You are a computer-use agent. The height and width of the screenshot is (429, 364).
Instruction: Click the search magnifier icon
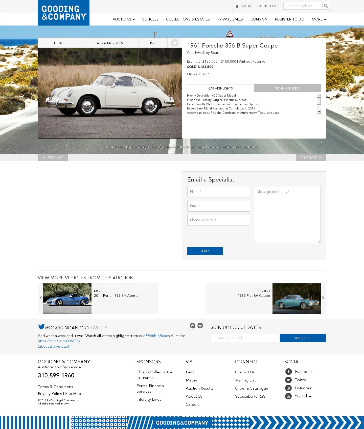(x=326, y=6)
